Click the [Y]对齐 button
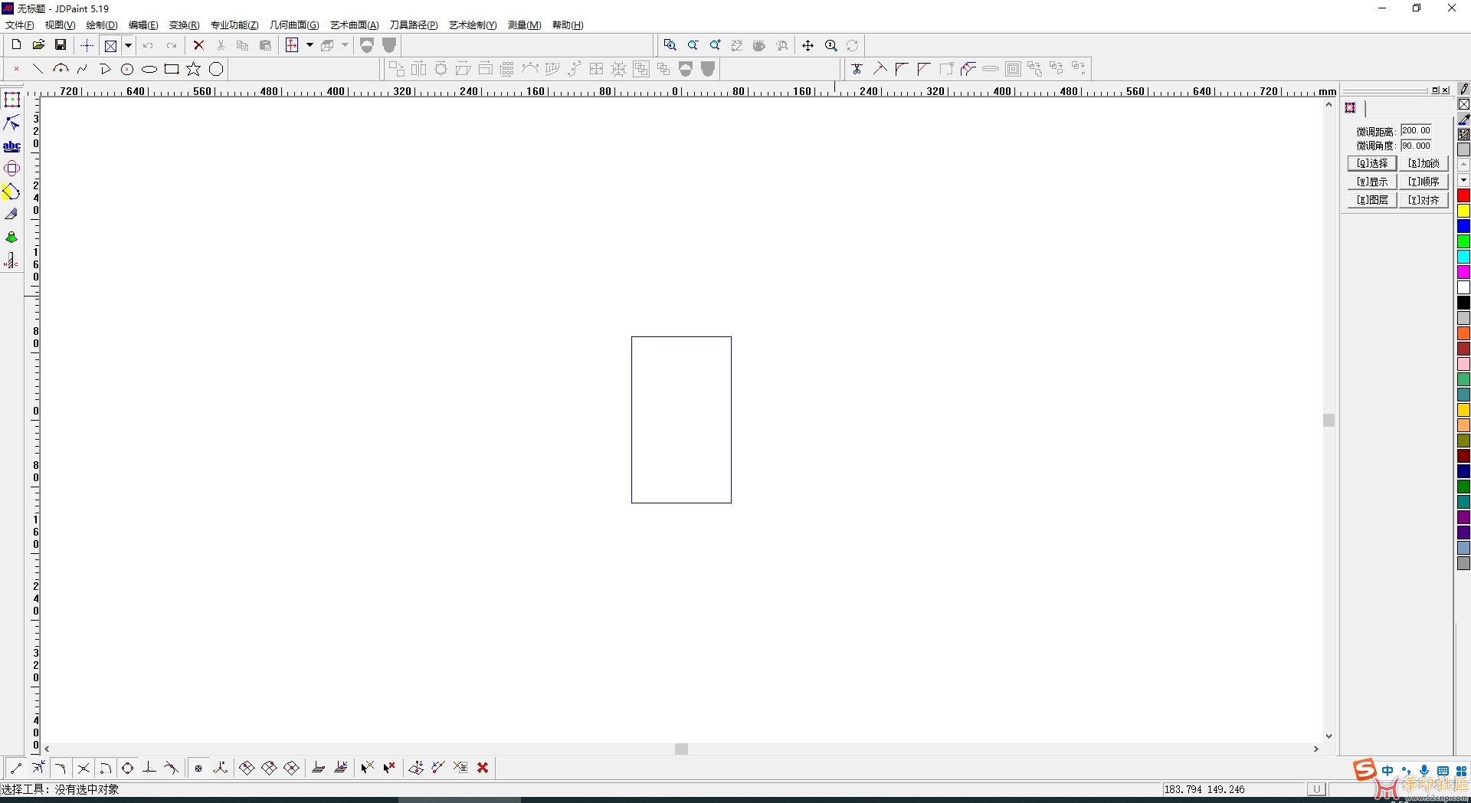 pyautogui.click(x=1423, y=200)
